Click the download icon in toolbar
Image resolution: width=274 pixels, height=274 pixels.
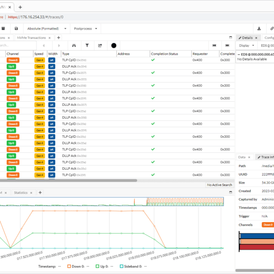point(259,29)
